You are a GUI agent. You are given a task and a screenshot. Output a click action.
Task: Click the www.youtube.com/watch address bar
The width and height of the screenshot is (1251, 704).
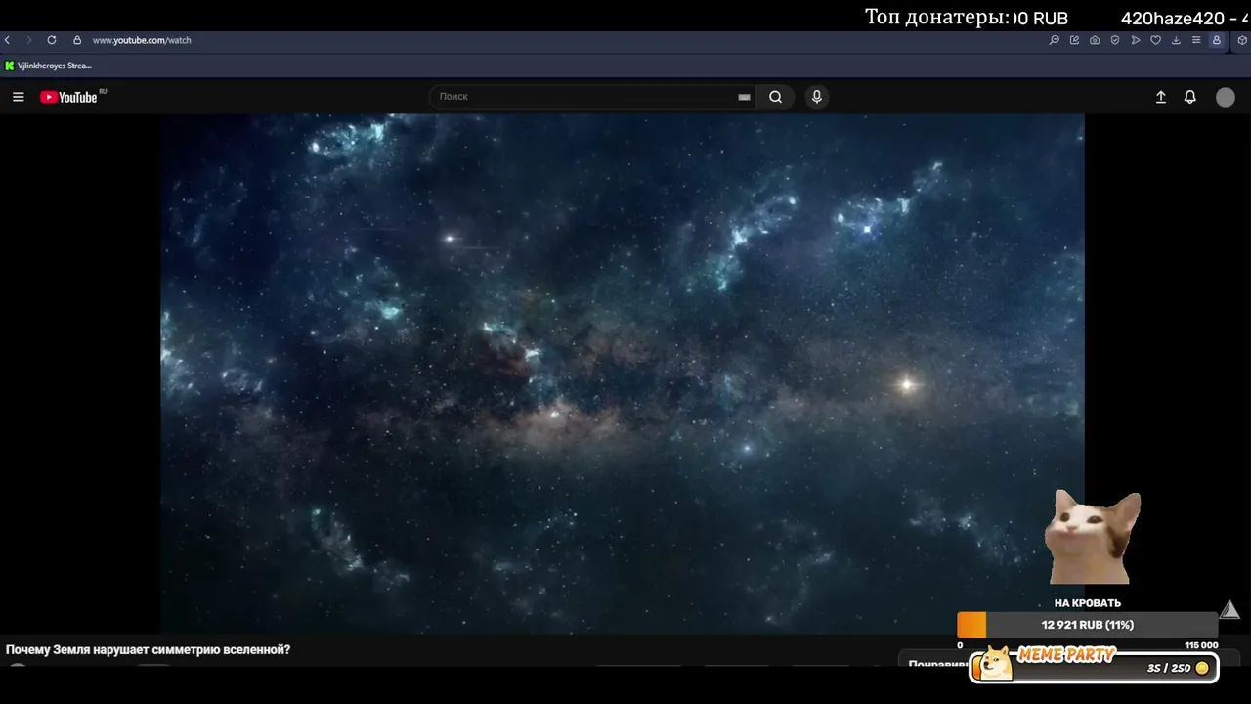pyautogui.click(x=142, y=40)
